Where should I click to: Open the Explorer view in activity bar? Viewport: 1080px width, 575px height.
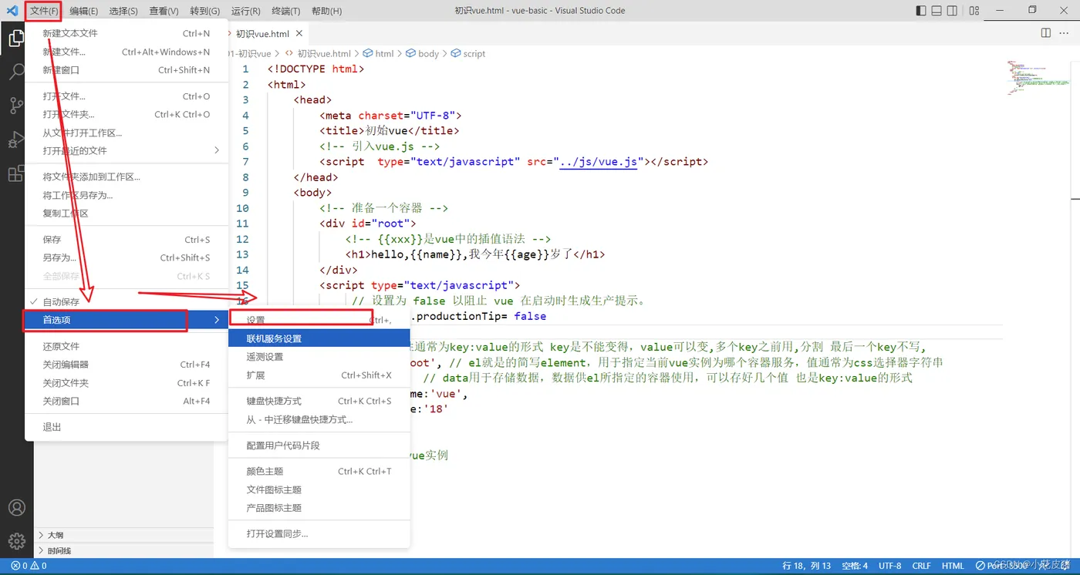(16, 39)
